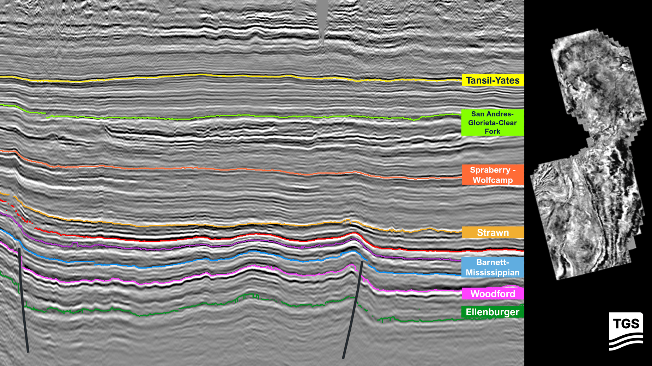Select the Strawn horizon label
The height and width of the screenshot is (366, 652).
coord(493,232)
